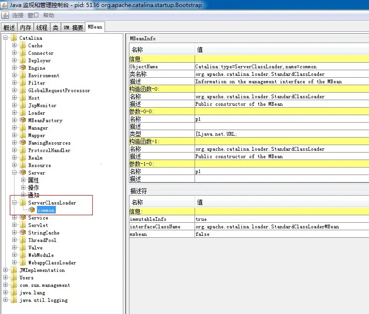
Task: Select the 操作 item under Server
Action: pyautogui.click(x=33, y=188)
